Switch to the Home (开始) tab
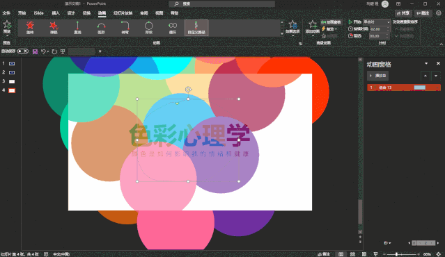Image resolution: width=445 pixels, height=257 pixels. coord(22,13)
